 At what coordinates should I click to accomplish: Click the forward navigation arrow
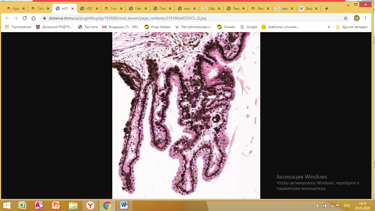[x=16, y=18]
